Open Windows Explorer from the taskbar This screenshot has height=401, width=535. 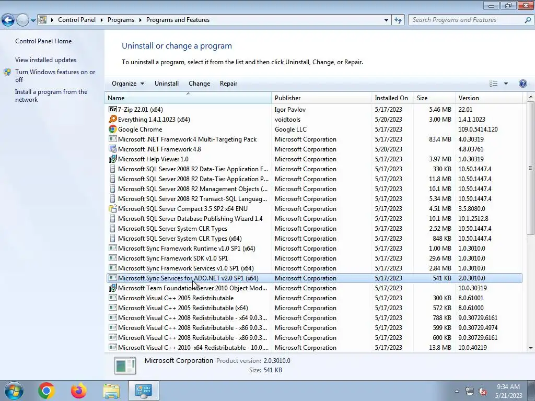coord(112,391)
